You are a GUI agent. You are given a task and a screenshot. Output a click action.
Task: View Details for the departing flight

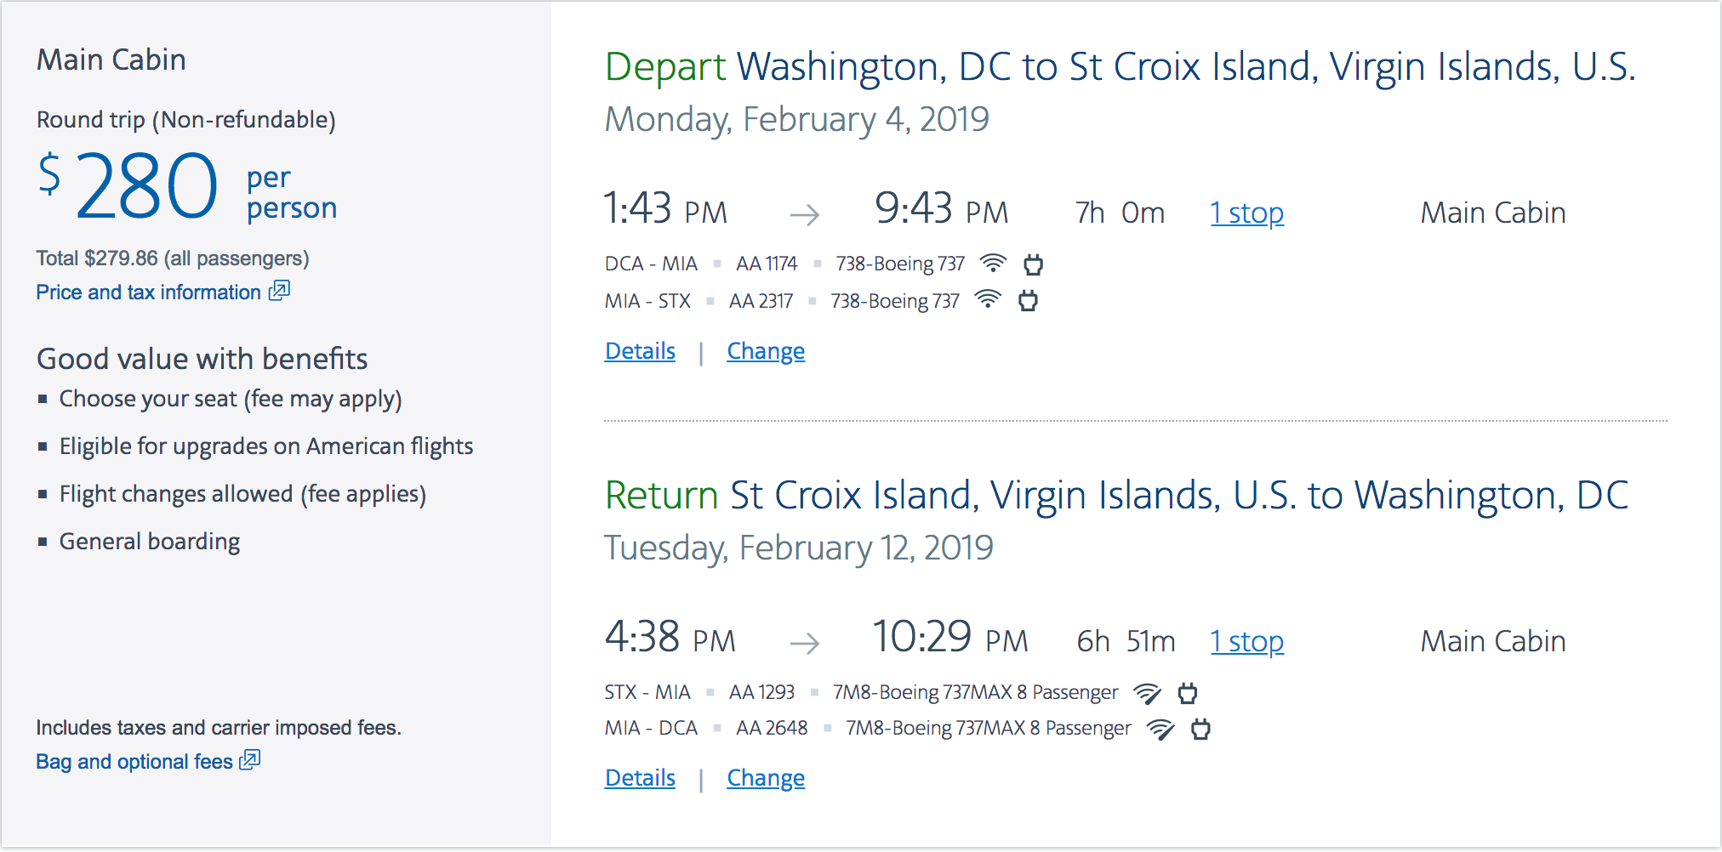click(640, 351)
